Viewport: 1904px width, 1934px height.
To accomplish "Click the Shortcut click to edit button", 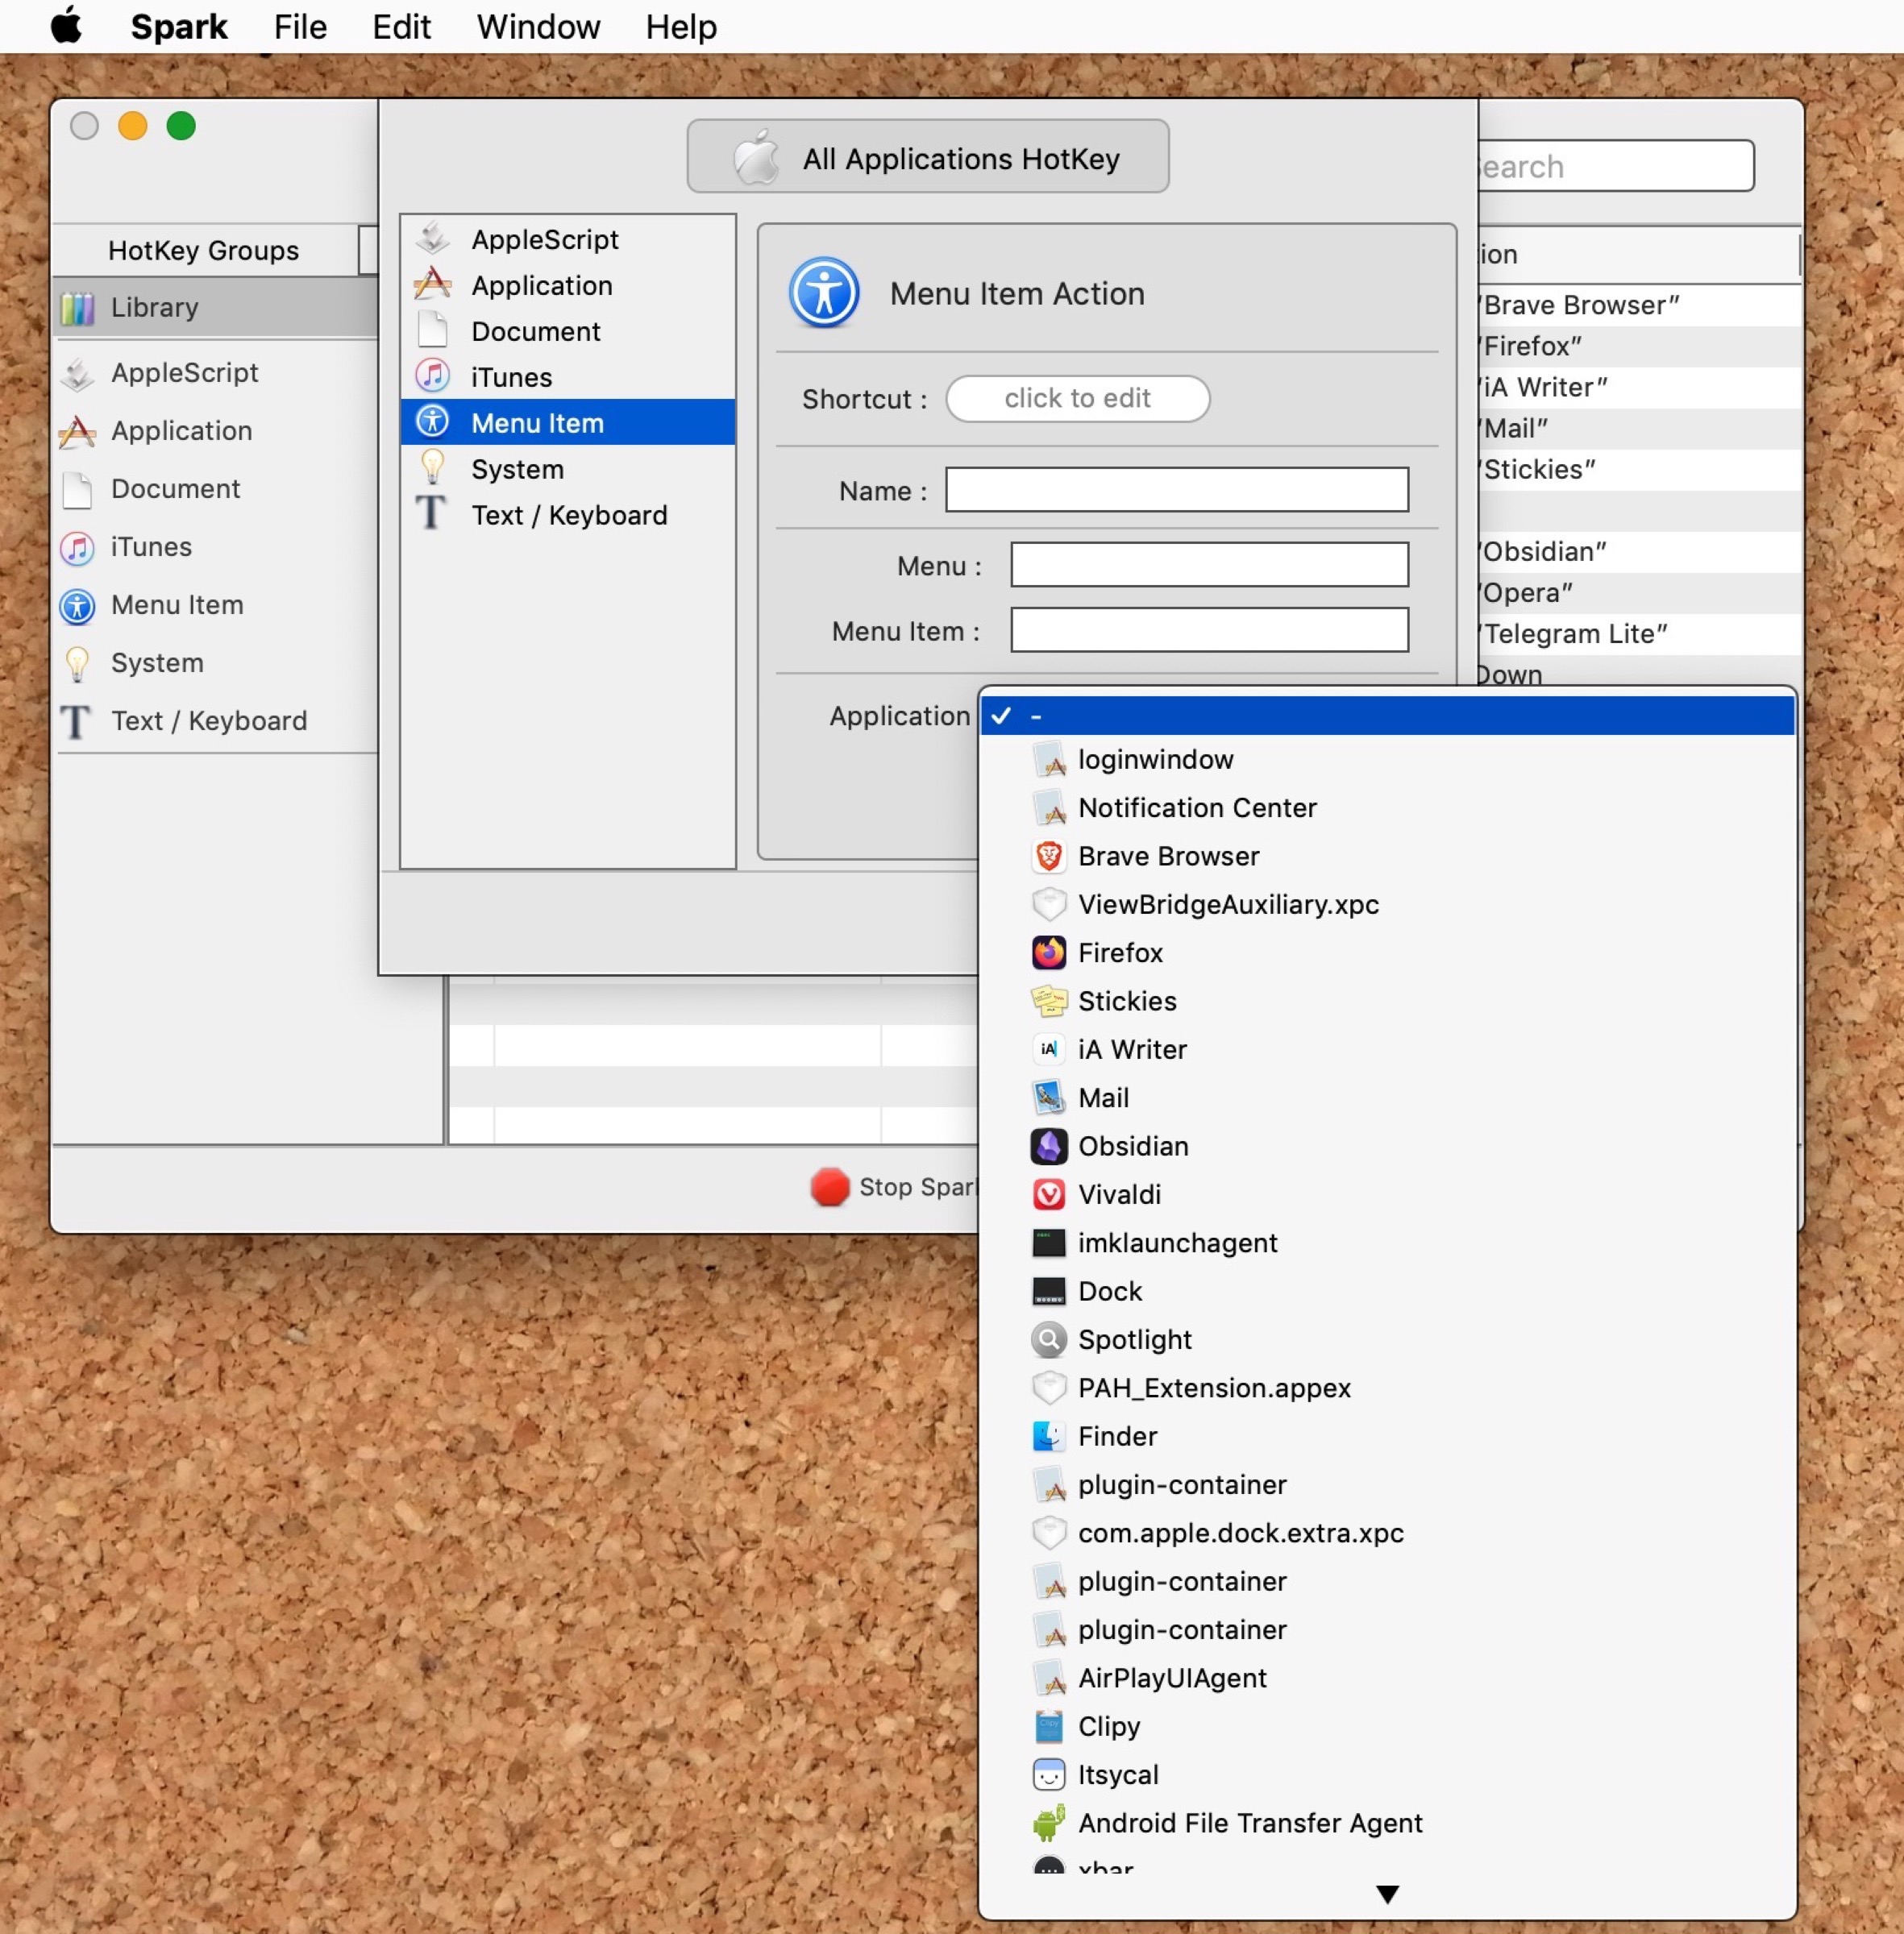I will (x=1077, y=399).
